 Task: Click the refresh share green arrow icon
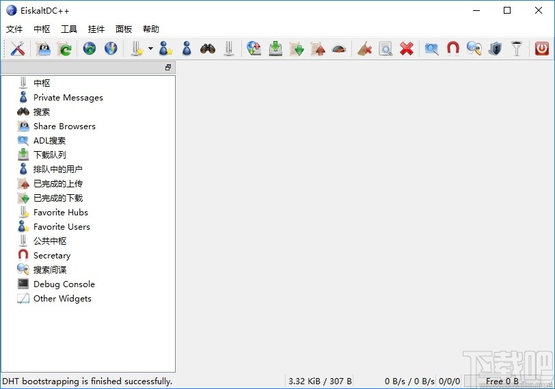[x=64, y=49]
